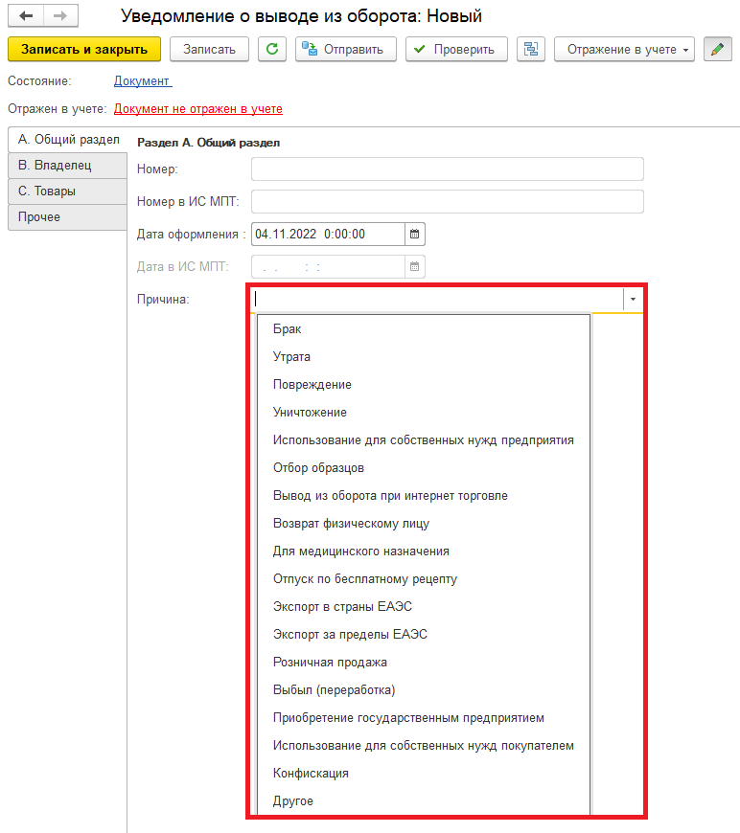Click the green pencil edit icon
Image resolution: width=740 pixels, height=833 pixels.
718,50
